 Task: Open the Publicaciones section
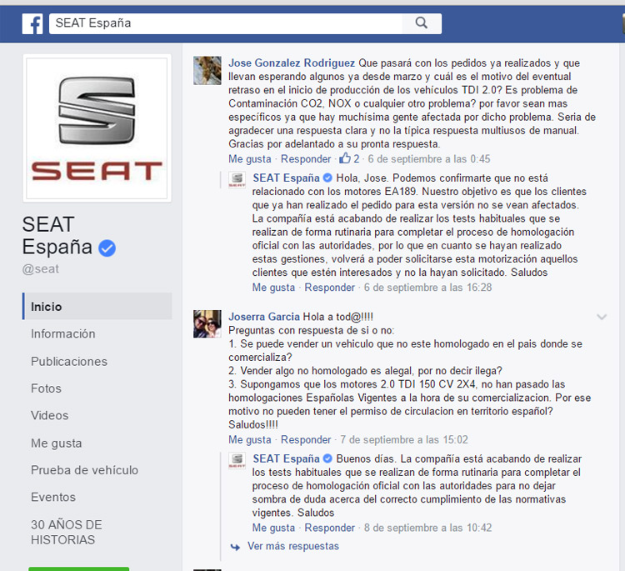pos(69,361)
